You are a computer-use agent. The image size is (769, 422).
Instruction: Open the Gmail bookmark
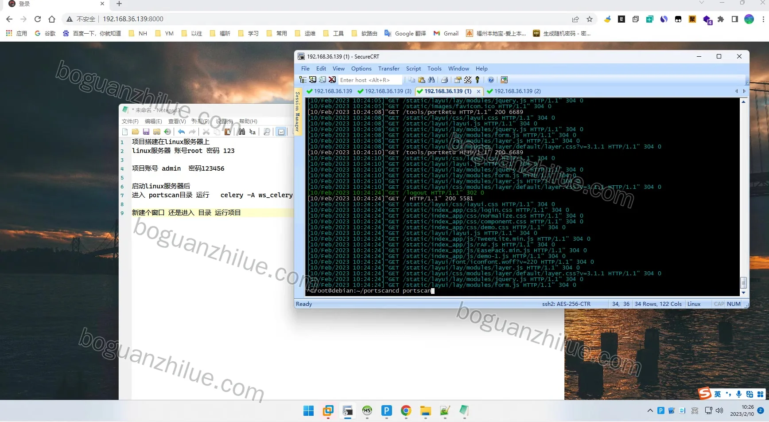pyautogui.click(x=446, y=33)
